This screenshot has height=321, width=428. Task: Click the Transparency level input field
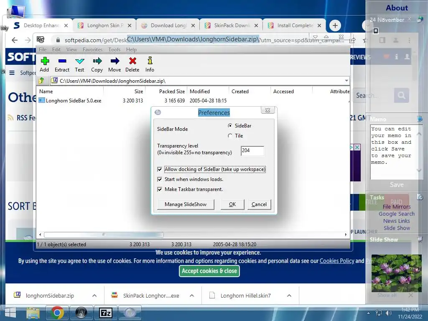point(252,150)
